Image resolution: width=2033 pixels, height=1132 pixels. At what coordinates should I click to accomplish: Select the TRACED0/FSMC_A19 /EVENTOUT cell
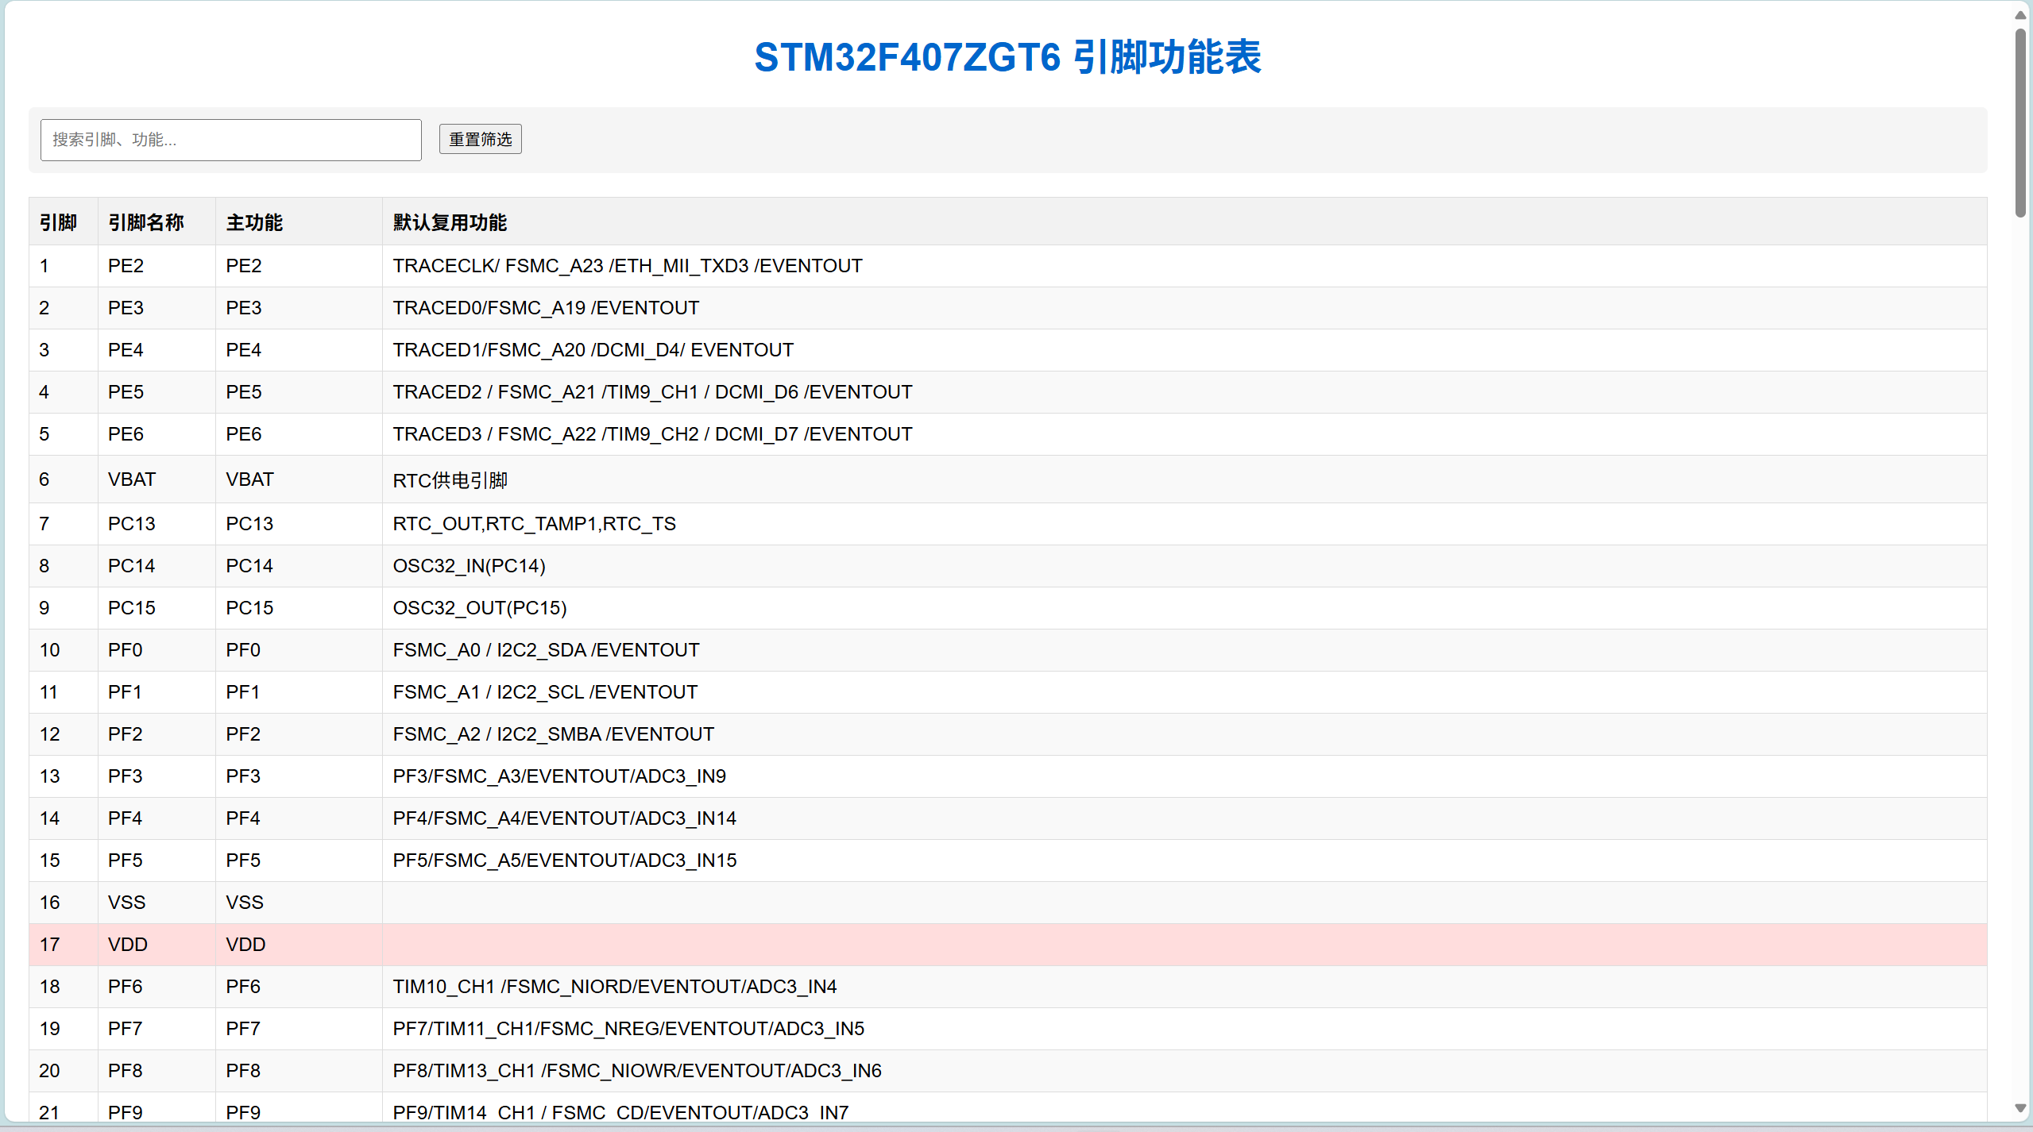pyautogui.click(x=1185, y=308)
